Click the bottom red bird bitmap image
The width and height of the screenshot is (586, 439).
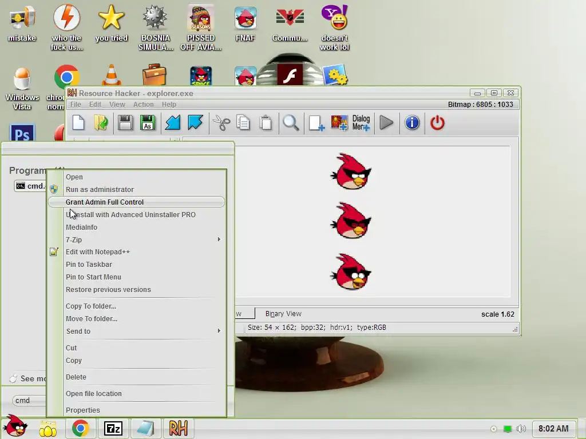pyautogui.click(x=351, y=272)
